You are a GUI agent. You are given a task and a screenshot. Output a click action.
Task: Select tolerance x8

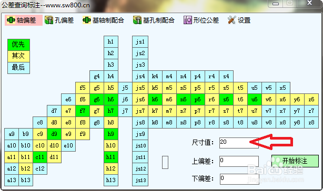[283, 123]
